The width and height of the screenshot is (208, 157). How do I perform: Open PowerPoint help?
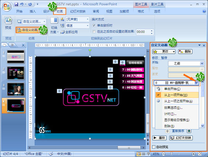204,11
